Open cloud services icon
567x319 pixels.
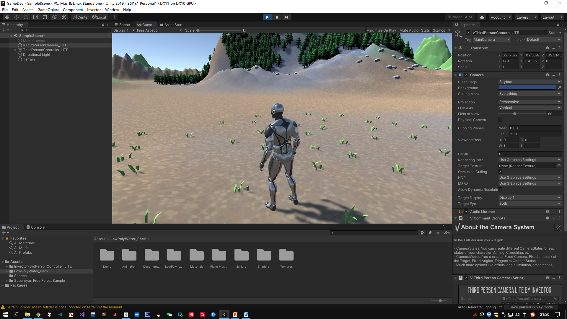point(482,17)
